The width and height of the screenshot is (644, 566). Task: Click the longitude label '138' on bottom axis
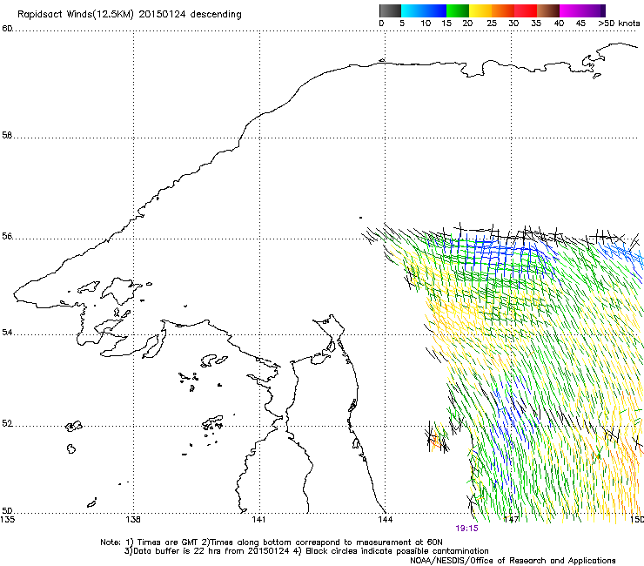coord(133,520)
